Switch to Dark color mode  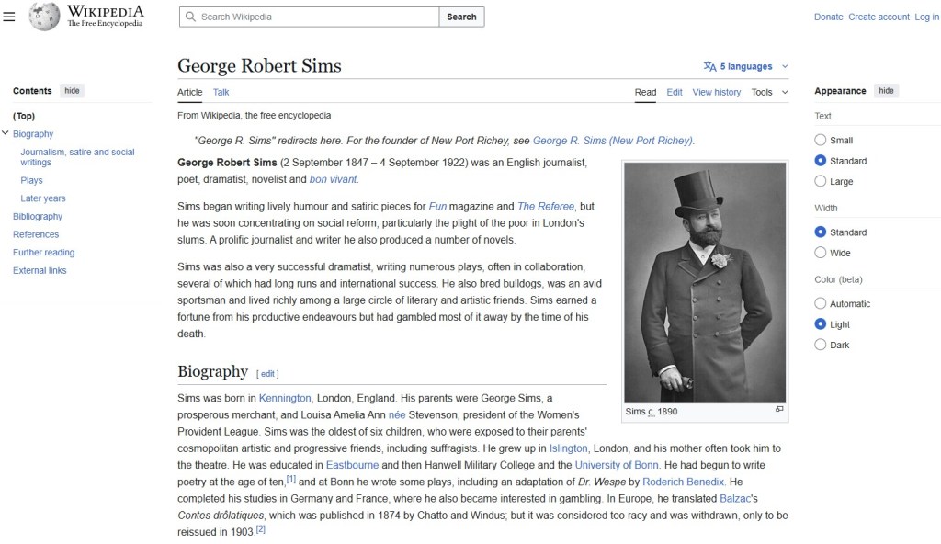click(821, 346)
